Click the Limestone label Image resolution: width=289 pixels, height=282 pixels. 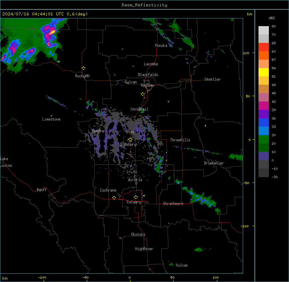click(x=51, y=119)
